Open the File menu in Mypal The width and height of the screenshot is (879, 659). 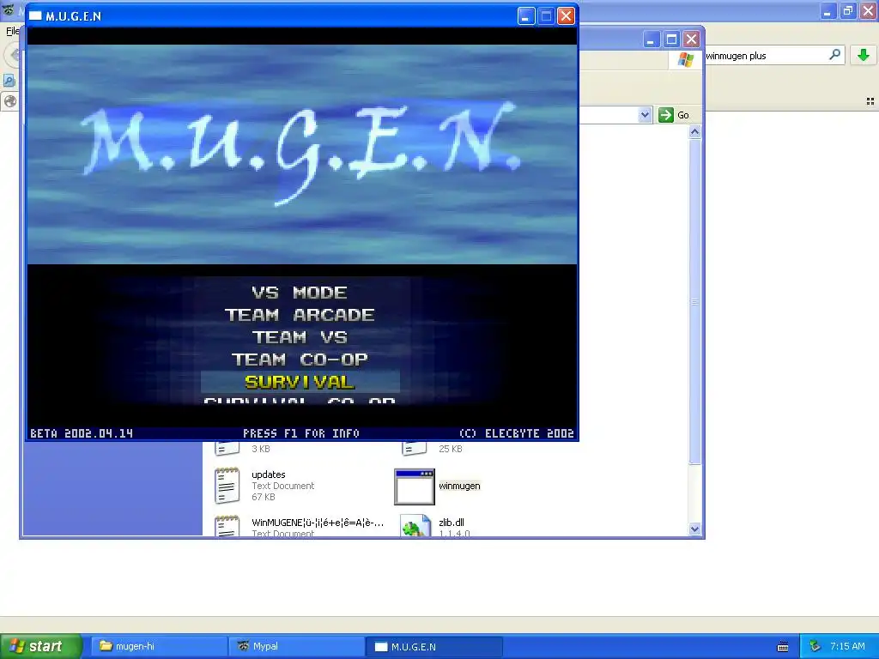(x=12, y=31)
